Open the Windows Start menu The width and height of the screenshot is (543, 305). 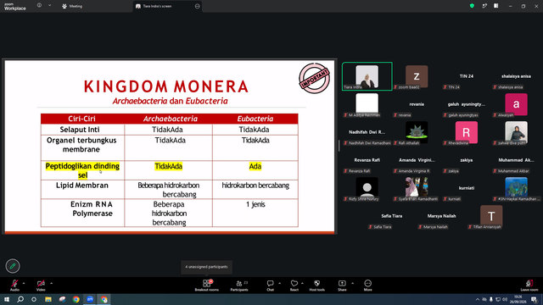point(7,299)
